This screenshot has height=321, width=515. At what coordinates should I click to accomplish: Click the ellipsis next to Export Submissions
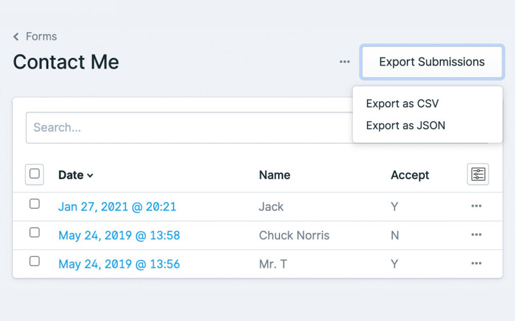(344, 62)
